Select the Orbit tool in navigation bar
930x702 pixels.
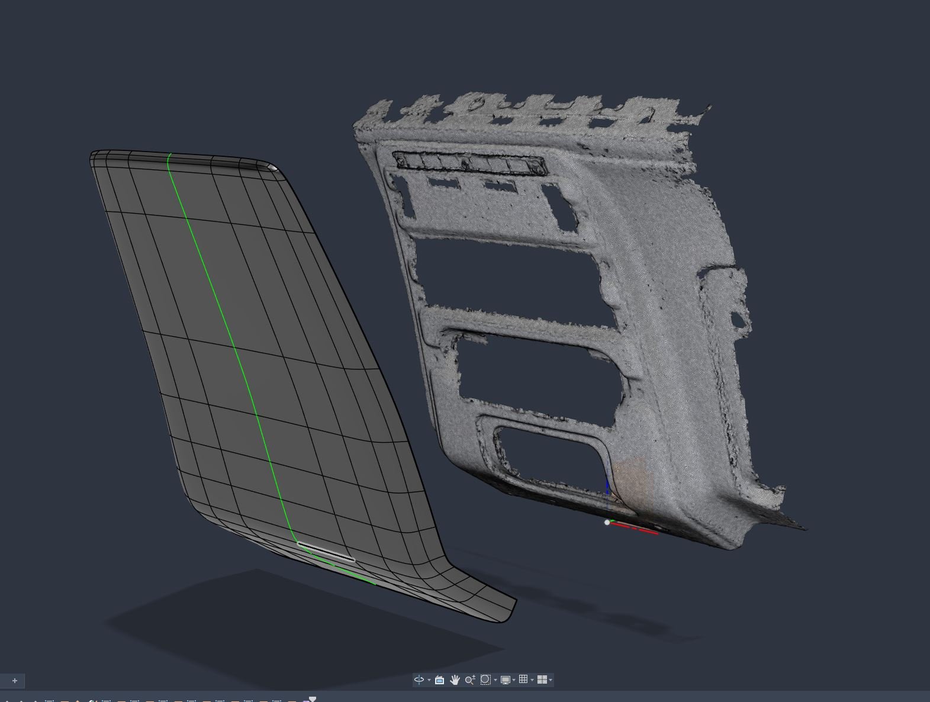coord(419,680)
